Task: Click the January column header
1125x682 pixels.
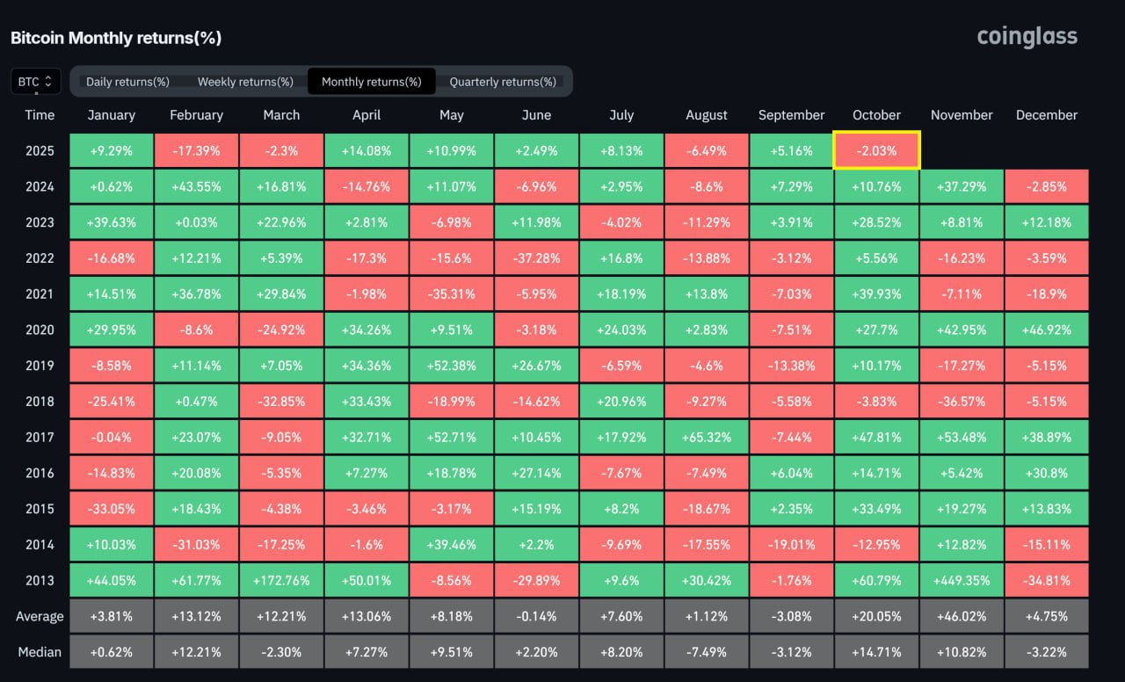Action: [x=112, y=115]
